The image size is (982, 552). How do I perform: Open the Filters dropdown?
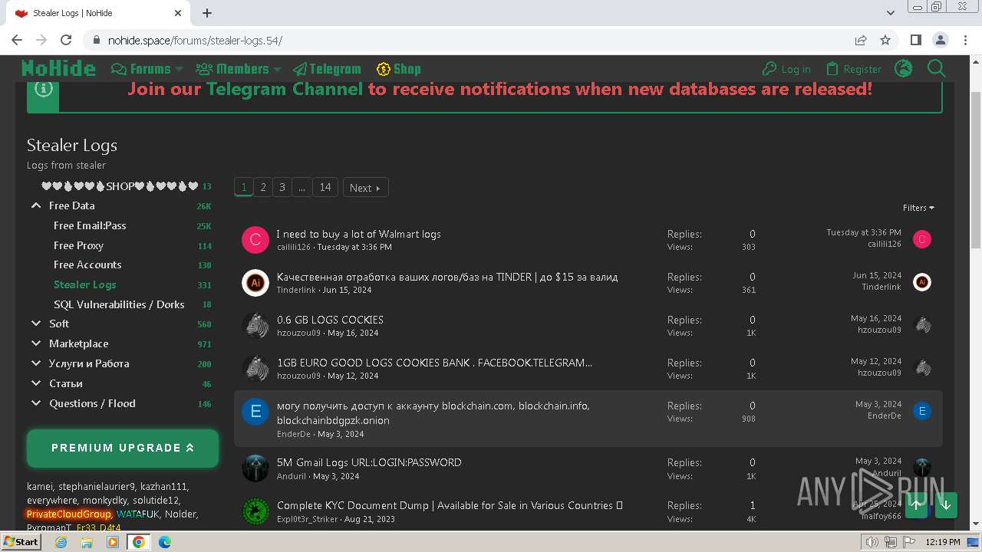pos(918,208)
